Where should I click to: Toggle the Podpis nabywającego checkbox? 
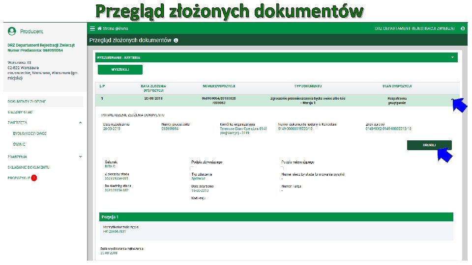[x=282, y=168]
